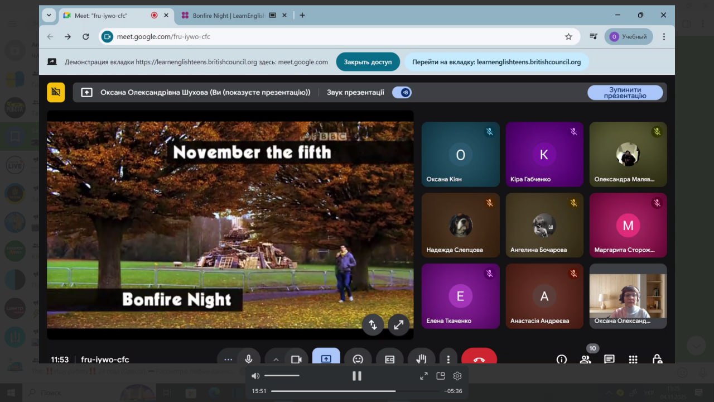Open the three-dot more options menu
The height and width of the screenshot is (402, 714).
click(448, 359)
